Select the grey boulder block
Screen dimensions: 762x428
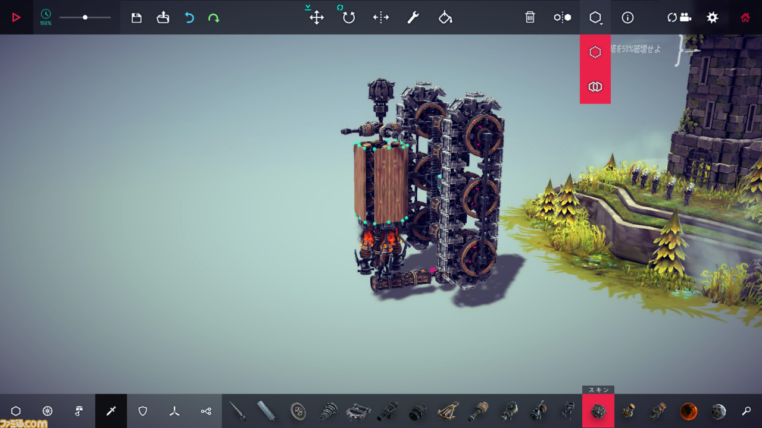tap(718, 411)
